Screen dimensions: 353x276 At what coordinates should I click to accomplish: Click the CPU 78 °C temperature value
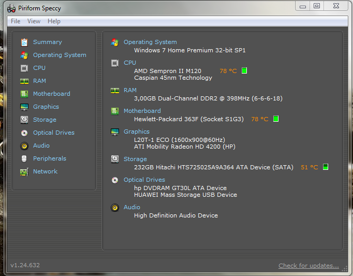coord(228,71)
